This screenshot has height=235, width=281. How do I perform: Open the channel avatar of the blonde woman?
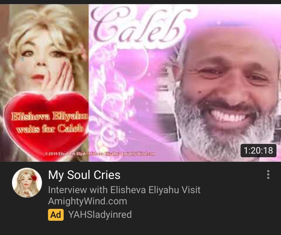tap(27, 183)
